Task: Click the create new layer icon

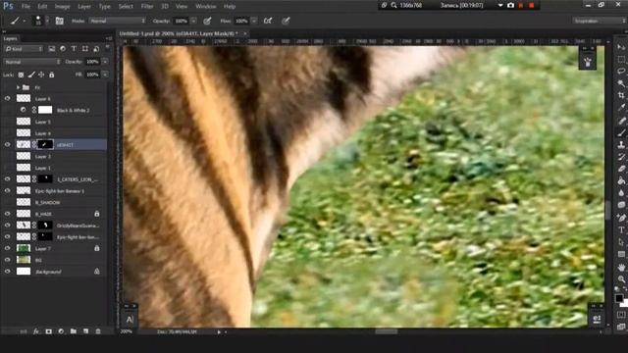Action: 85,331
